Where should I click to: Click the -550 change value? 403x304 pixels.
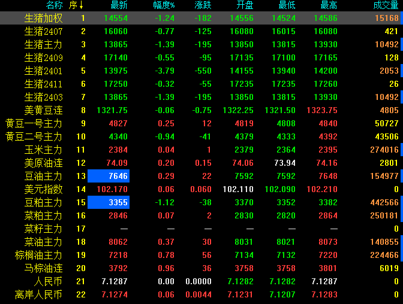(x=203, y=71)
